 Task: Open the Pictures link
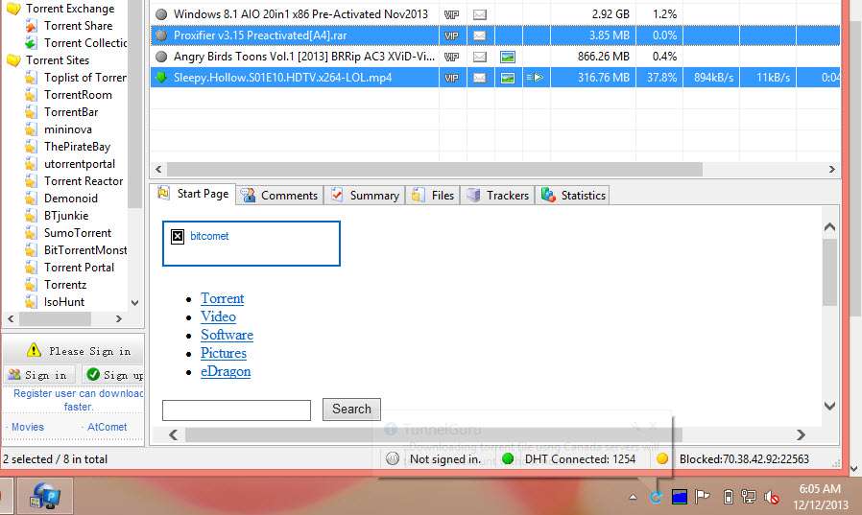point(224,353)
